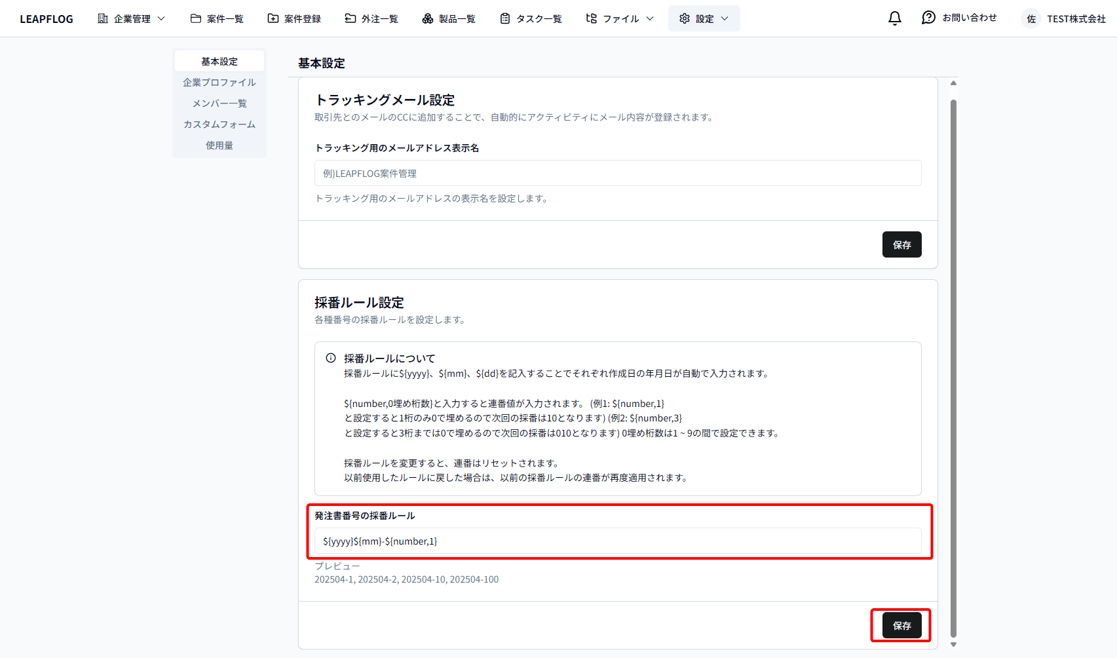Expand the 企業管理 dropdown chevron
The image size is (1117, 658).
coord(161,18)
